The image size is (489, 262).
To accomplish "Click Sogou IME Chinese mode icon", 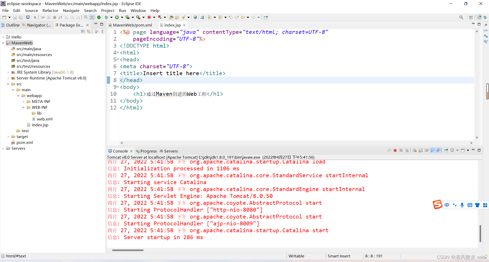I will pos(447,205).
